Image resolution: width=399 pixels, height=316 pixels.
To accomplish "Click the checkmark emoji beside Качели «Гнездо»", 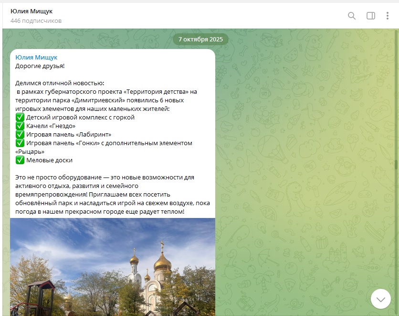I will (x=20, y=126).
